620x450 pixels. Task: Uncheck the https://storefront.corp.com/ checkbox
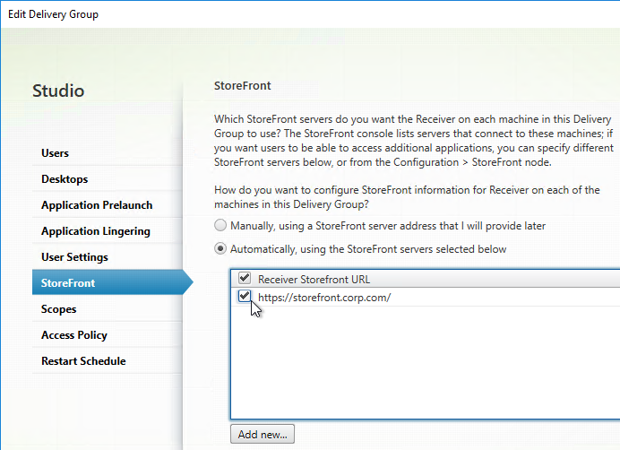(245, 296)
